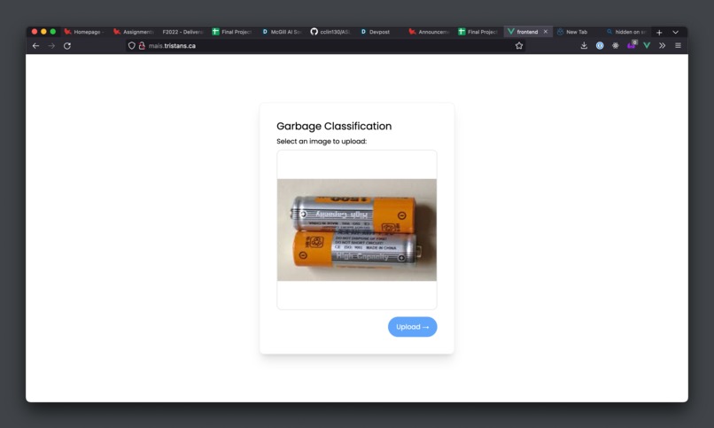
Task: Switch to the GitHub cclin130 tab
Action: click(330, 32)
